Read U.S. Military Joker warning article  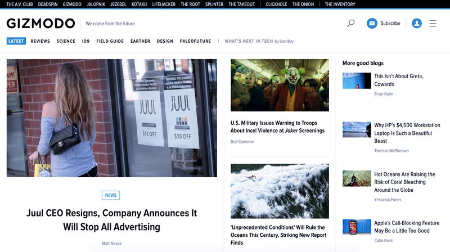(x=277, y=127)
